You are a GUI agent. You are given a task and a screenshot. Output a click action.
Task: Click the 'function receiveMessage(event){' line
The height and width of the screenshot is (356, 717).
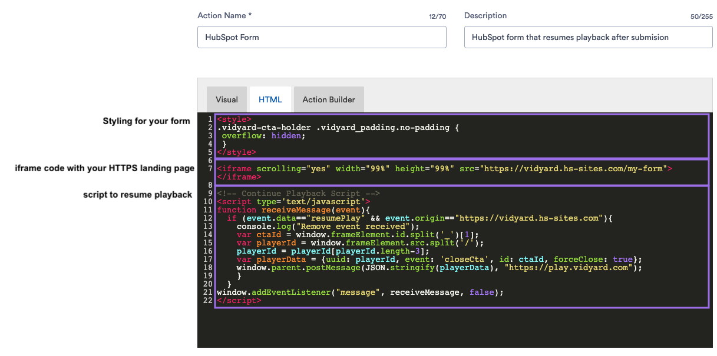(293, 210)
